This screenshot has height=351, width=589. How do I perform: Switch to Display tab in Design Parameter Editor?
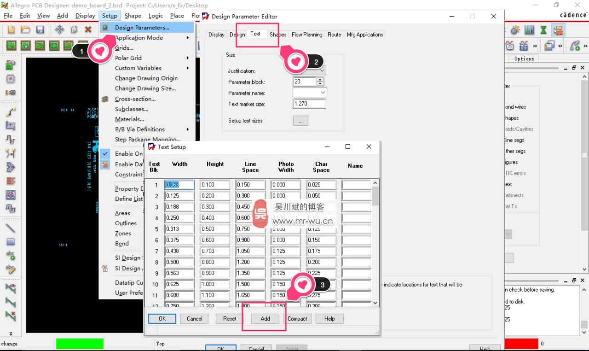click(x=216, y=35)
